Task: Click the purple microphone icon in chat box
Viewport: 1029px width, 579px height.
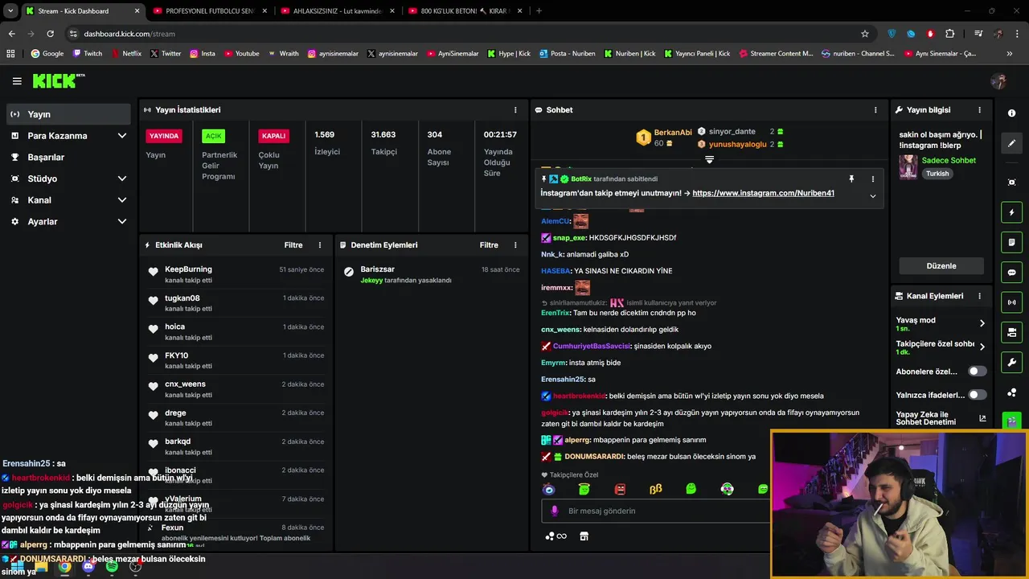Action: pyautogui.click(x=554, y=511)
